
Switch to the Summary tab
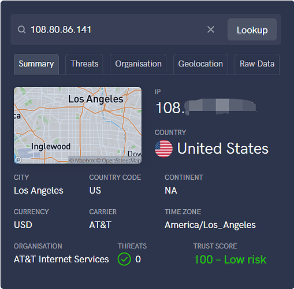(36, 64)
